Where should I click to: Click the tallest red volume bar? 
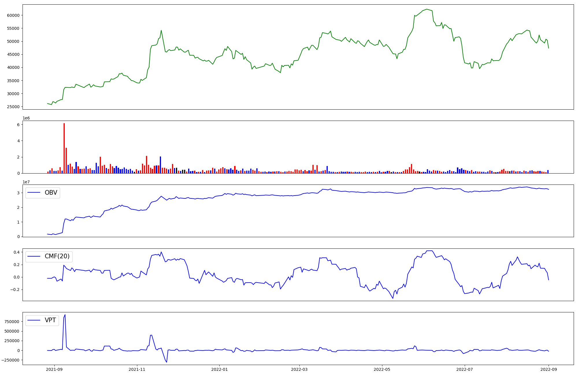(x=64, y=148)
